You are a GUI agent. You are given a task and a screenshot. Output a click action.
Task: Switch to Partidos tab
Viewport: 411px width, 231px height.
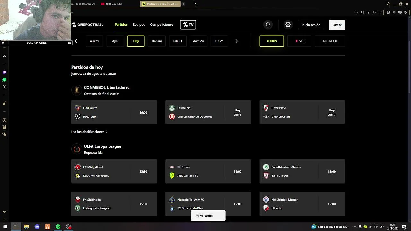coord(121,25)
